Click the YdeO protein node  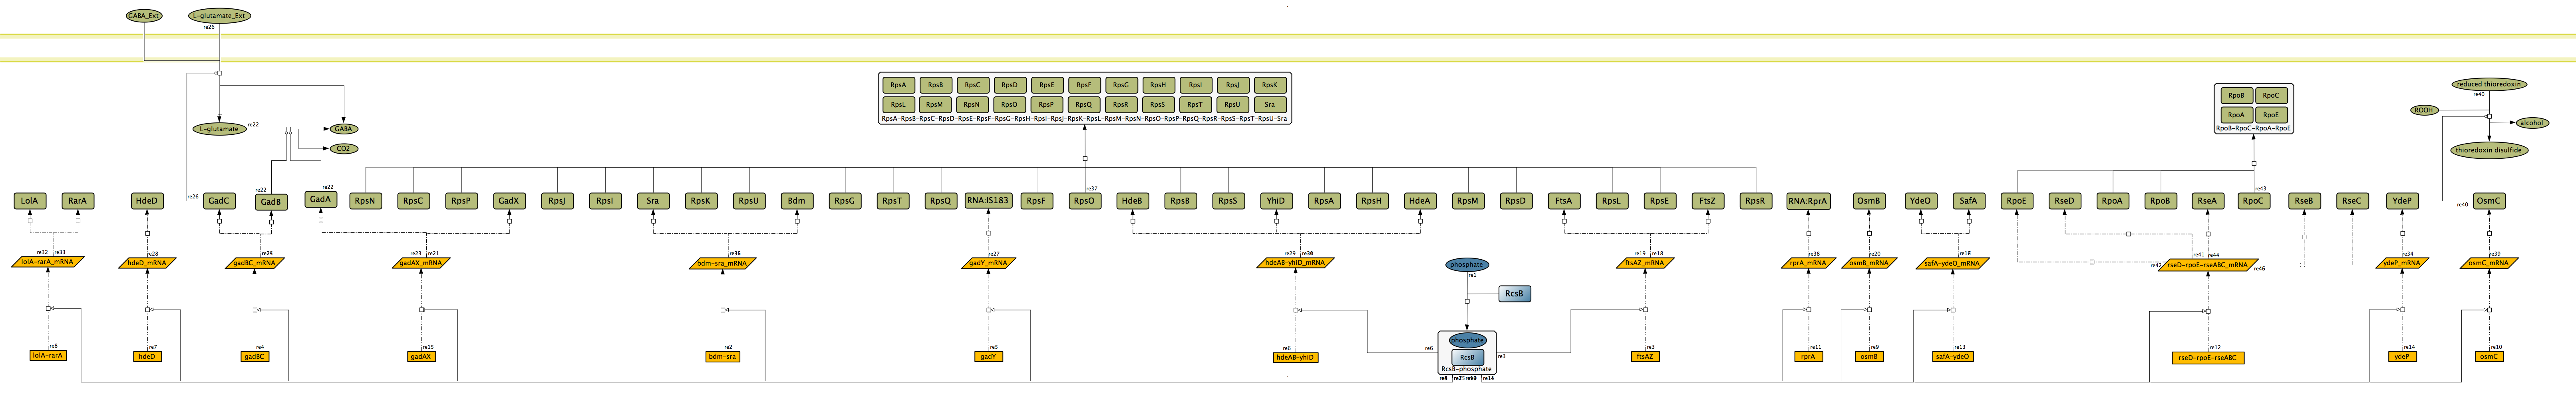(1920, 201)
